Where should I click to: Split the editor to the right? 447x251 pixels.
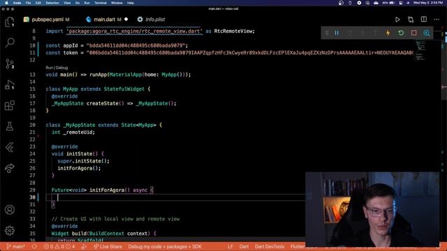coord(424,20)
